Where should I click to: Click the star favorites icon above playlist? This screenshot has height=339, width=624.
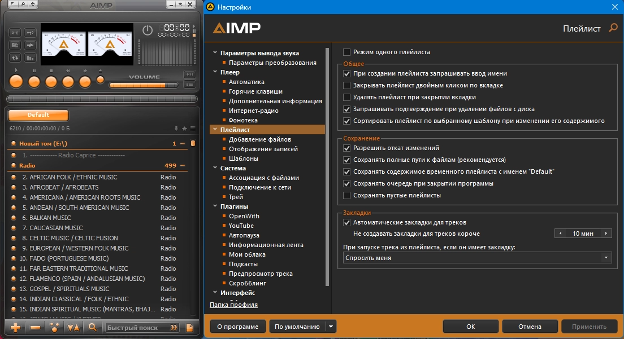pyautogui.click(x=184, y=129)
